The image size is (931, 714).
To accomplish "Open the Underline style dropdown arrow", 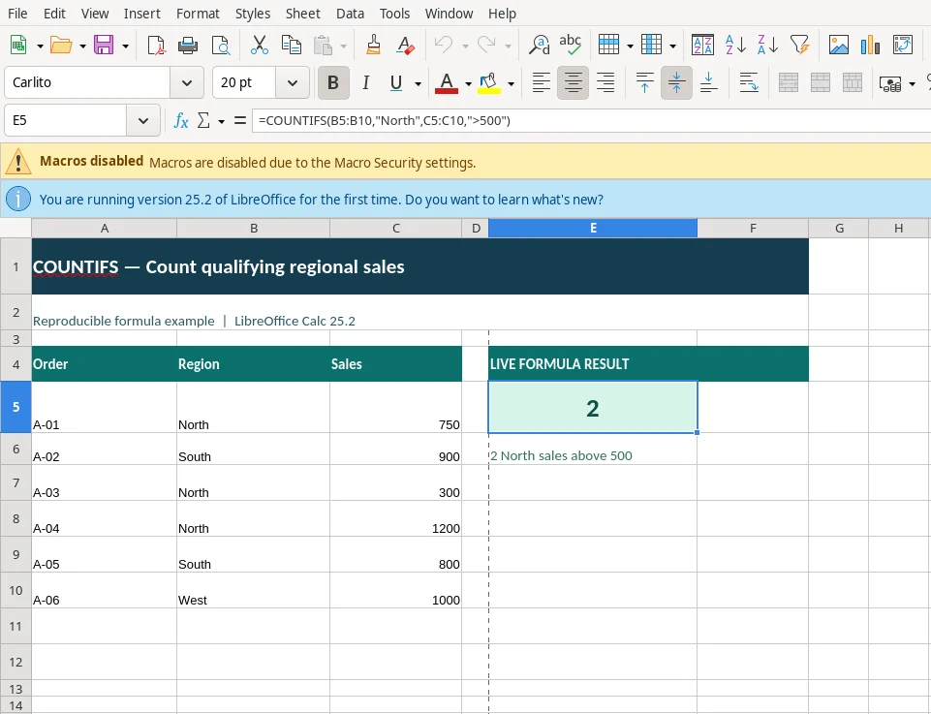I will click(x=418, y=83).
